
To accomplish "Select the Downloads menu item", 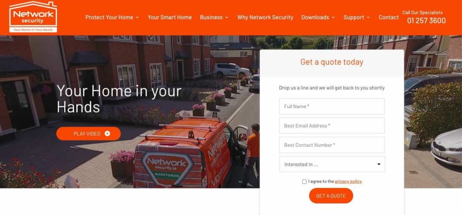I will [315, 18].
